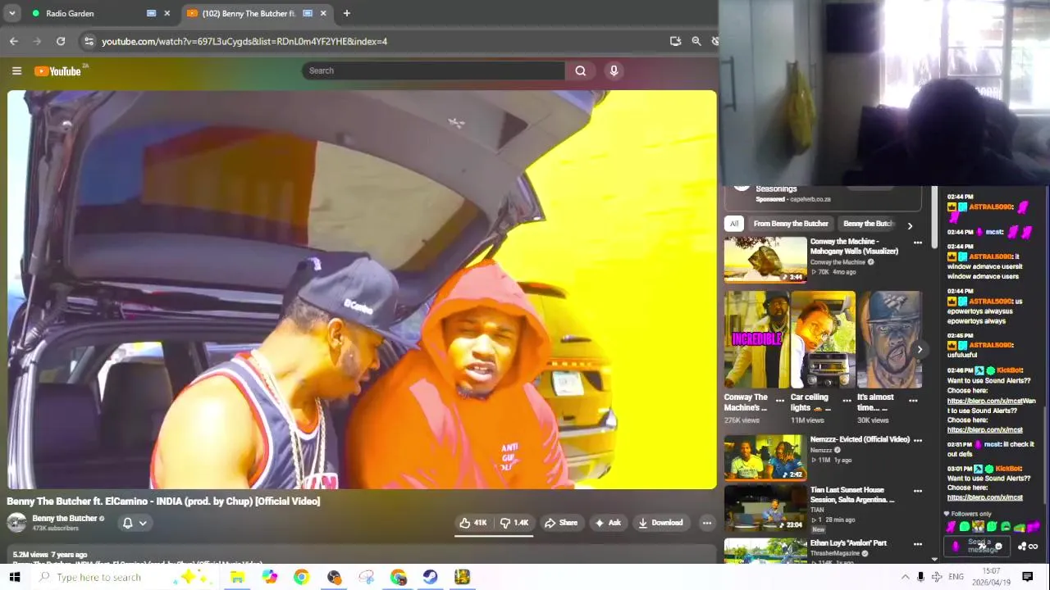Show hidden system tray icons chevron
The width and height of the screenshot is (1050, 590).
pyautogui.click(x=905, y=577)
